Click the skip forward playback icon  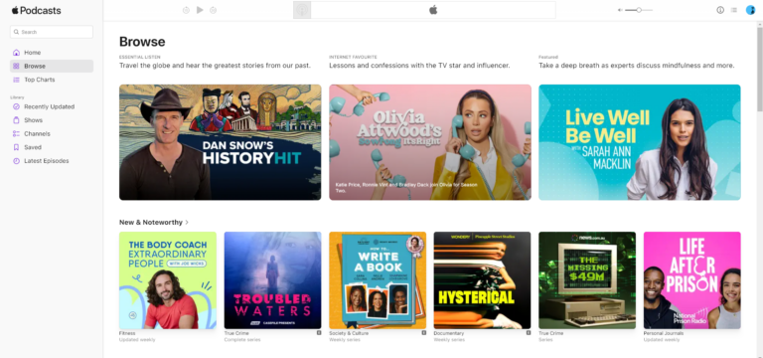(x=214, y=10)
